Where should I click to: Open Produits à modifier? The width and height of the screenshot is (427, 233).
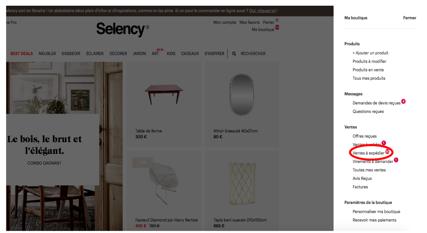pyautogui.click(x=369, y=61)
